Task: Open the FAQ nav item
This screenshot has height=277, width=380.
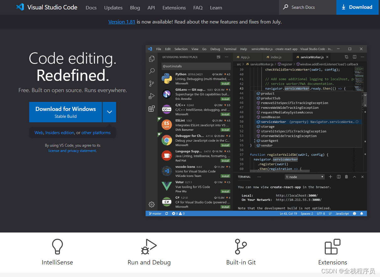Action: tap(198, 8)
